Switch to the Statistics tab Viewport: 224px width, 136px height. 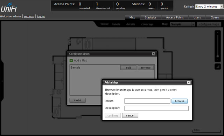coord(150,17)
